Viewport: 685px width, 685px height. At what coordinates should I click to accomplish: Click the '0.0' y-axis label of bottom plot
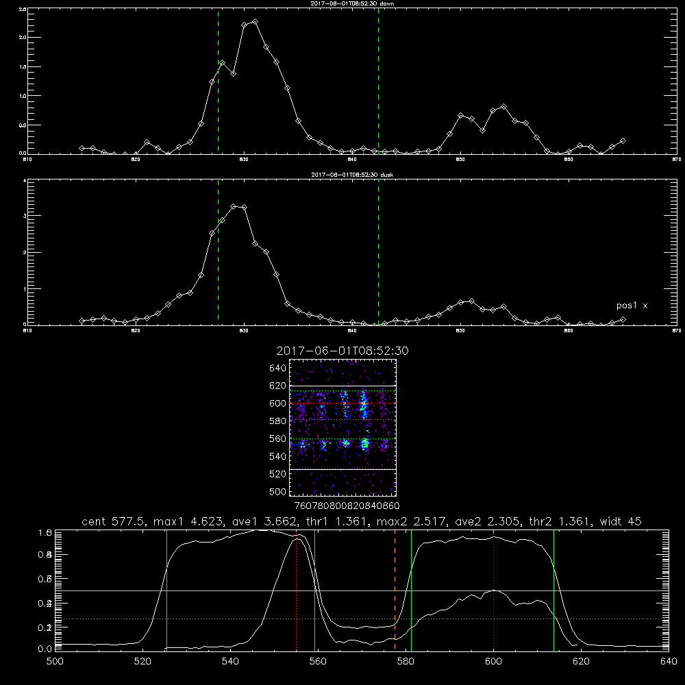[x=45, y=649]
